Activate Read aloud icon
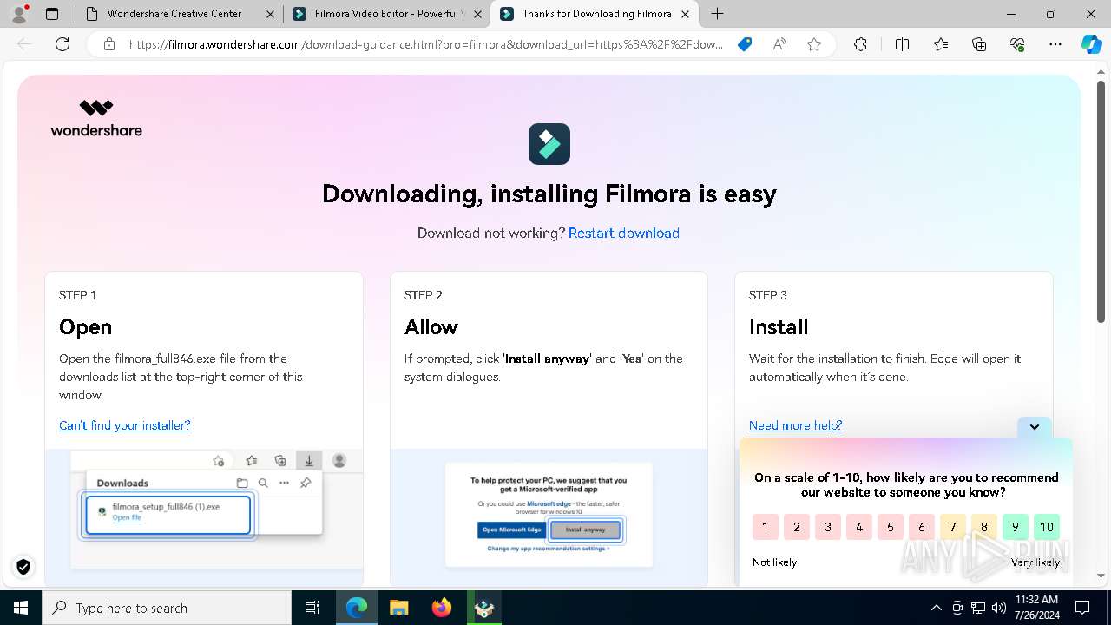 click(x=779, y=44)
